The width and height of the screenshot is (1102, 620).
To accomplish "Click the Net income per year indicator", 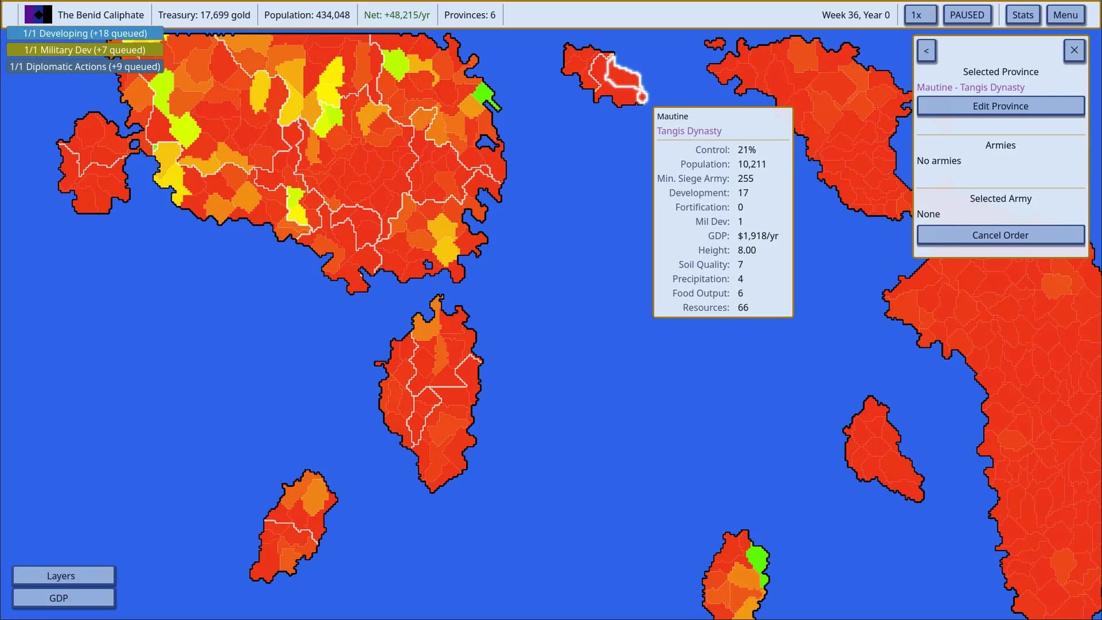I will click(x=397, y=15).
